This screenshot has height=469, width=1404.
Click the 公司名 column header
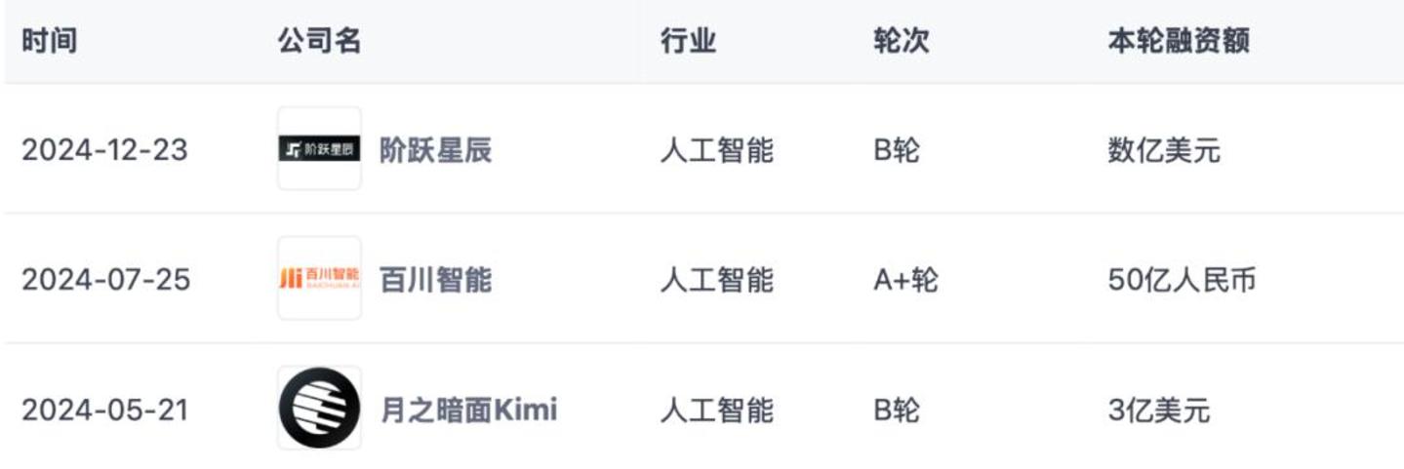(x=319, y=41)
